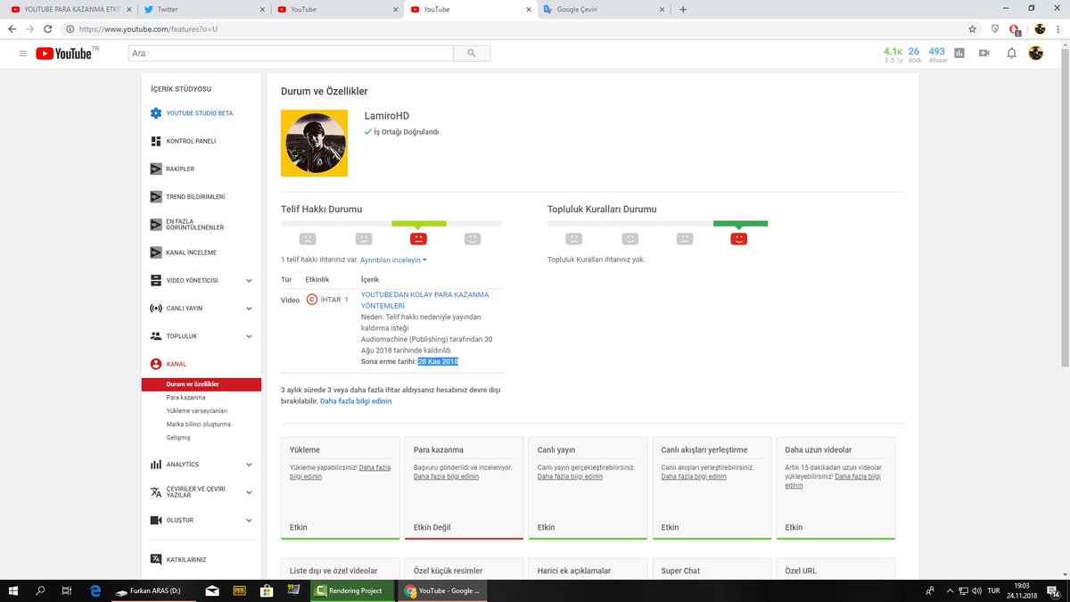Click the TUR language indicator
Viewport: 1070px width, 602px height.
pos(993,590)
